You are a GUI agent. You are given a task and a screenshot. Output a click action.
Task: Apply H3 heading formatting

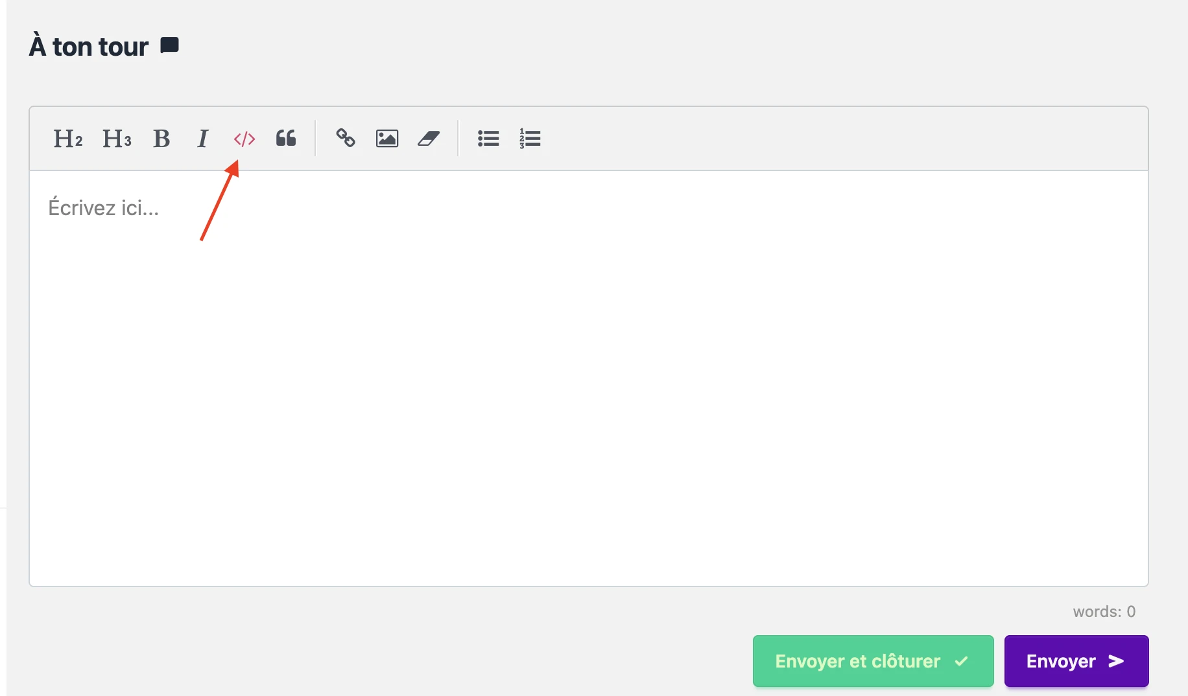pos(117,139)
